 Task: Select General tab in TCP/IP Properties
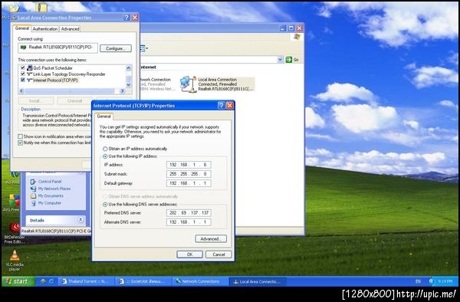[x=103, y=117]
